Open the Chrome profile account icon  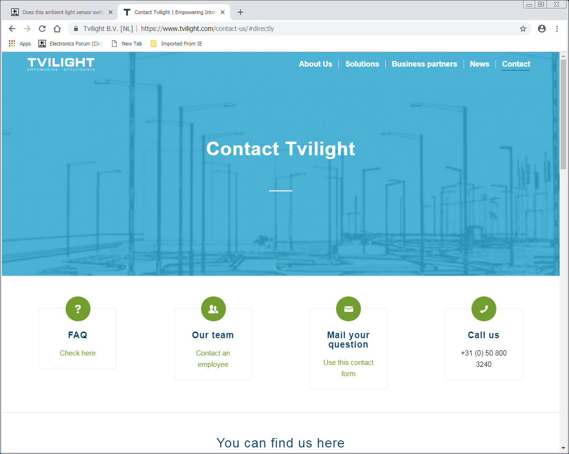pos(542,29)
